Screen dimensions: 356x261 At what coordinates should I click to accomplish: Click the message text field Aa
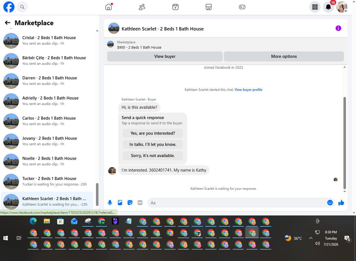point(237,203)
